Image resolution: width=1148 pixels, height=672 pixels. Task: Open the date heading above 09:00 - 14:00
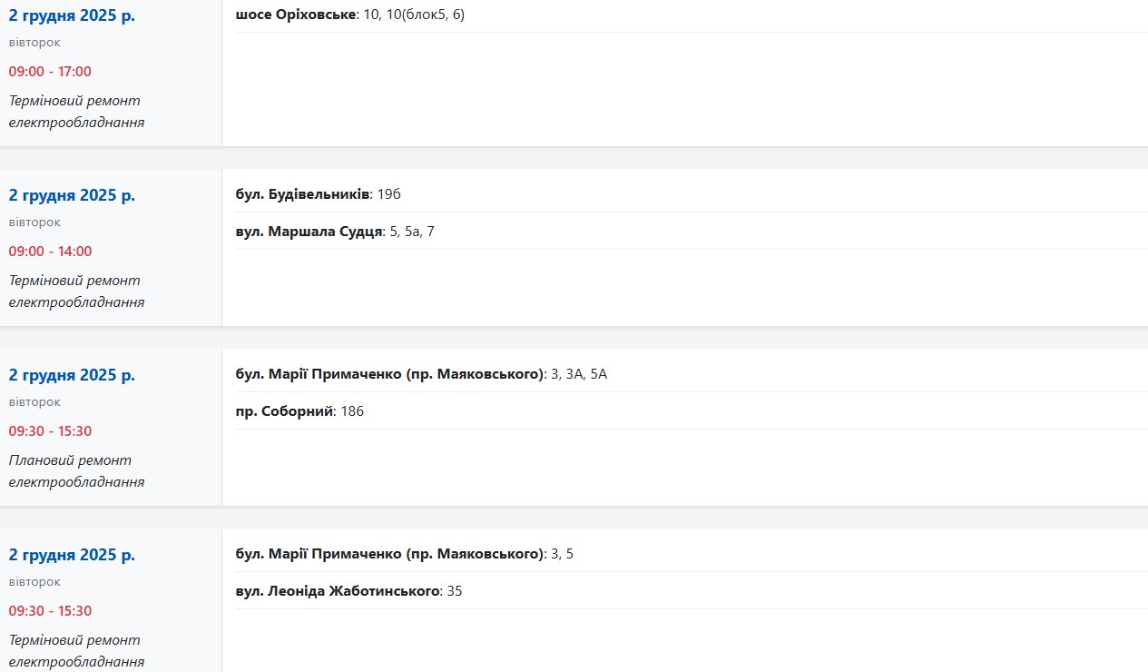click(x=72, y=195)
